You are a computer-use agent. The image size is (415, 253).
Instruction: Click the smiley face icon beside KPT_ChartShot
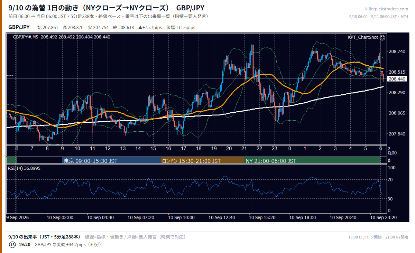point(382,37)
